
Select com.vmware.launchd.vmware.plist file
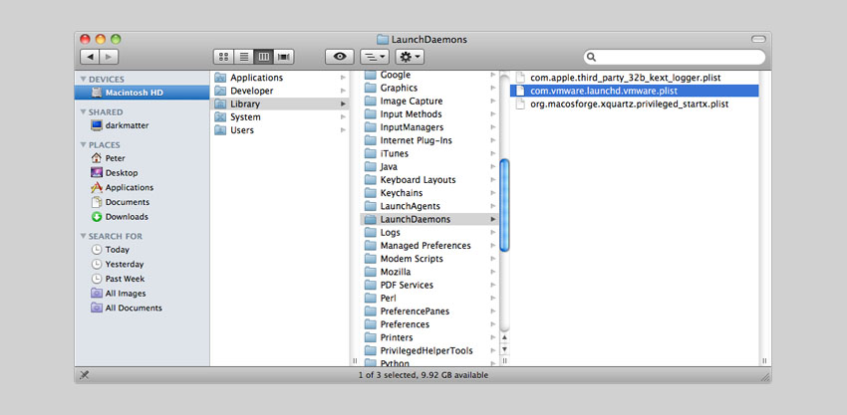coord(634,91)
